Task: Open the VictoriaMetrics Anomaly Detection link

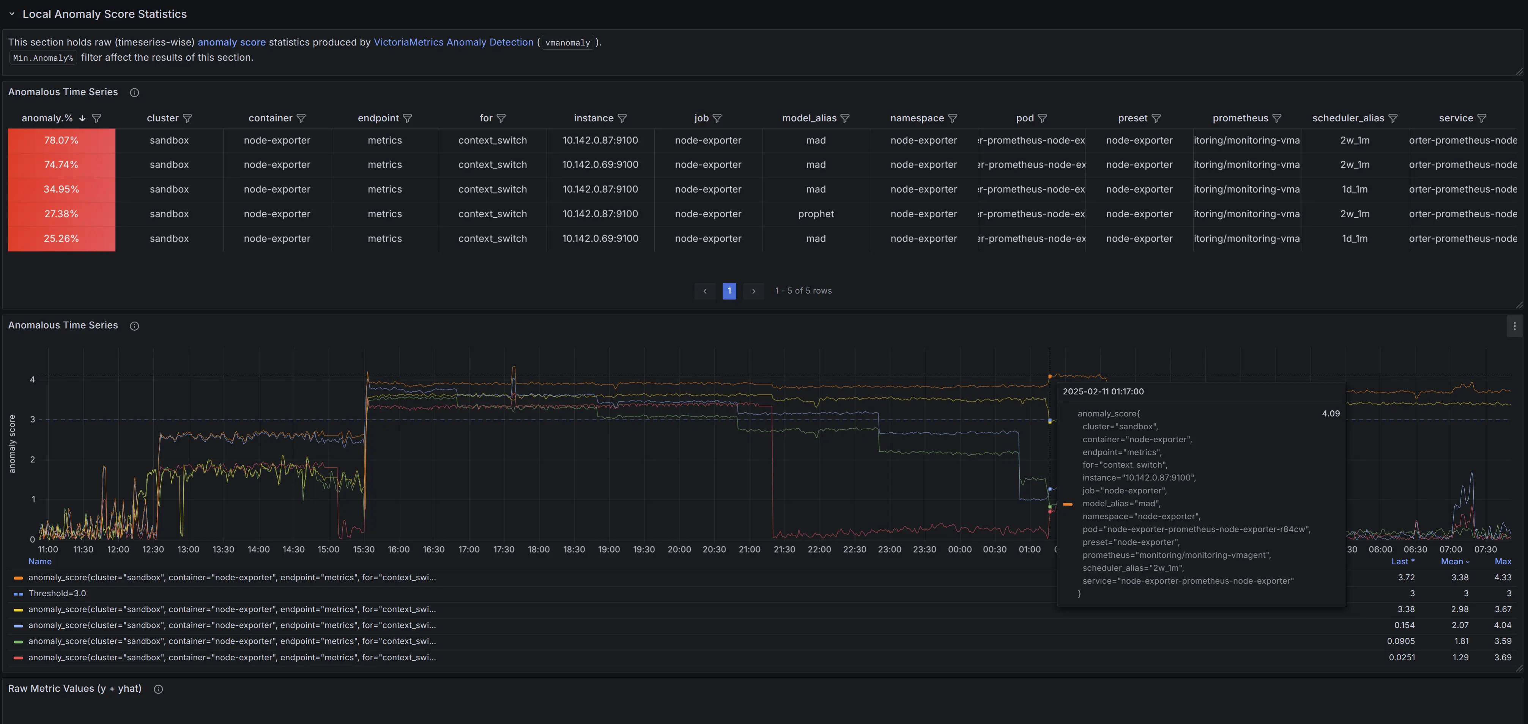Action: click(x=453, y=42)
